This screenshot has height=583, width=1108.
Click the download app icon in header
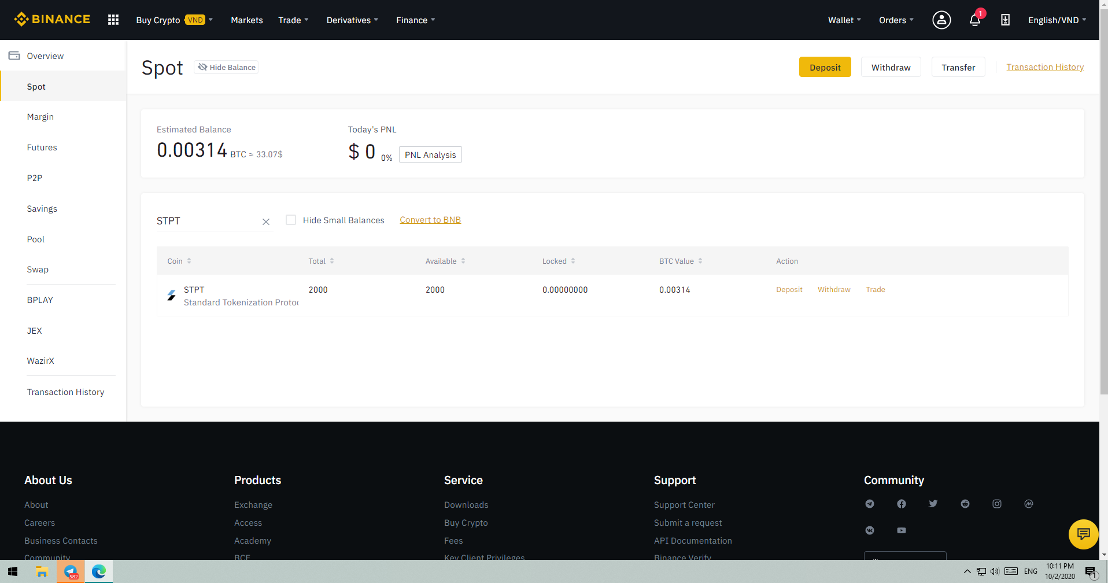pyautogui.click(x=1005, y=20)
